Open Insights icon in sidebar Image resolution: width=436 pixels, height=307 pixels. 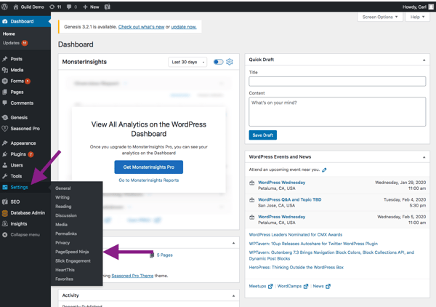(5, 224)
